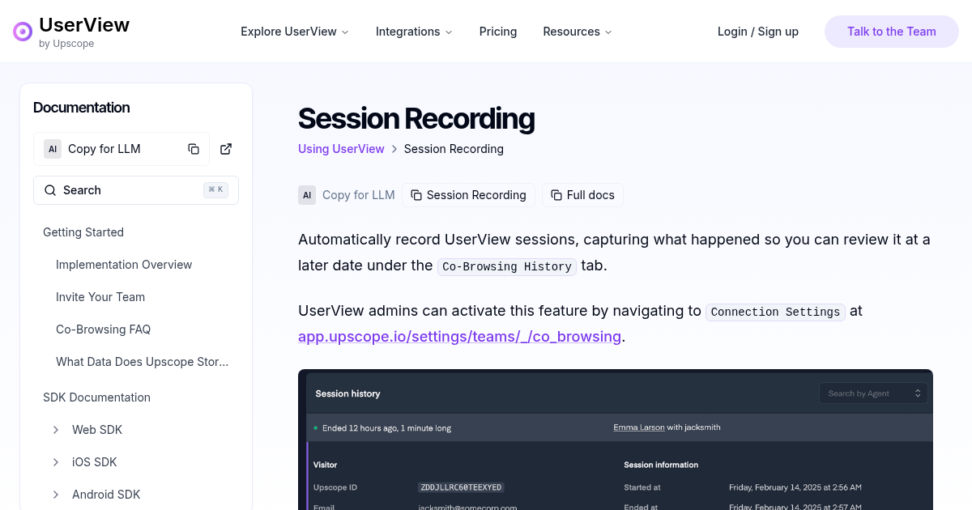The height and width of the screenshot is (510, 972).
Task: Click Session Recording breadcrumb text
Action: (x=454, y=149)
